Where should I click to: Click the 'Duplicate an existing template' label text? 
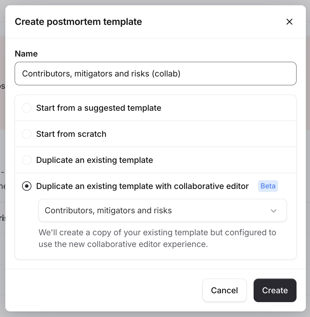click(x=95, y=160)
